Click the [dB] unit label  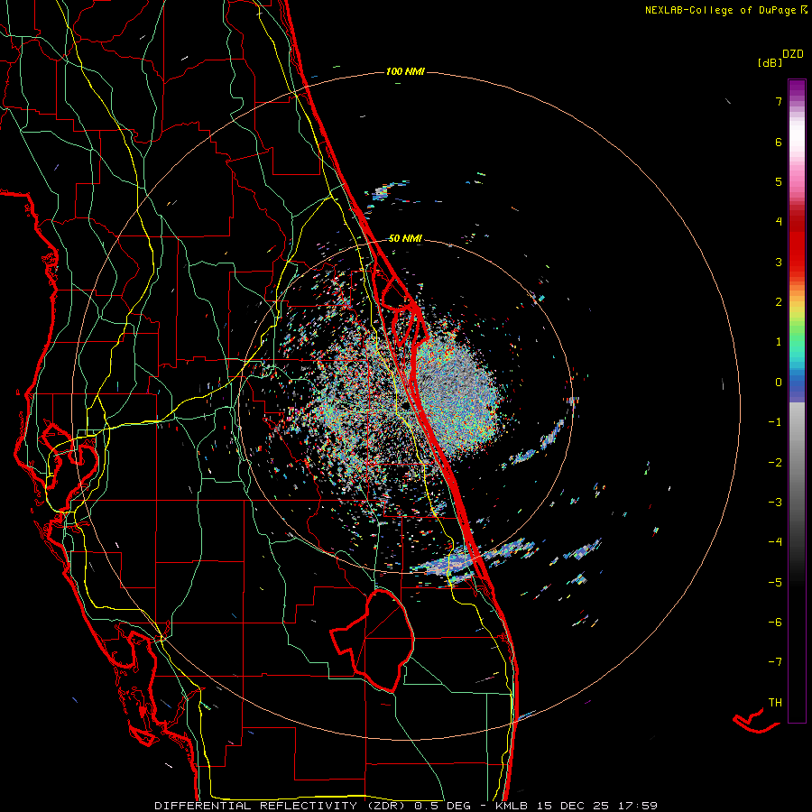[x=770, y=63]
